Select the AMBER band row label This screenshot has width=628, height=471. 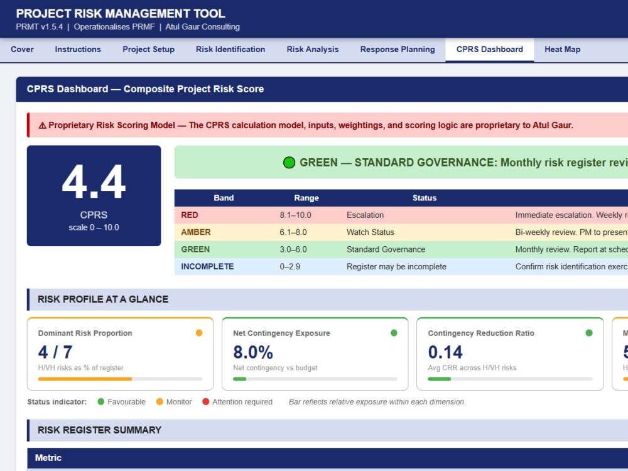196,232
